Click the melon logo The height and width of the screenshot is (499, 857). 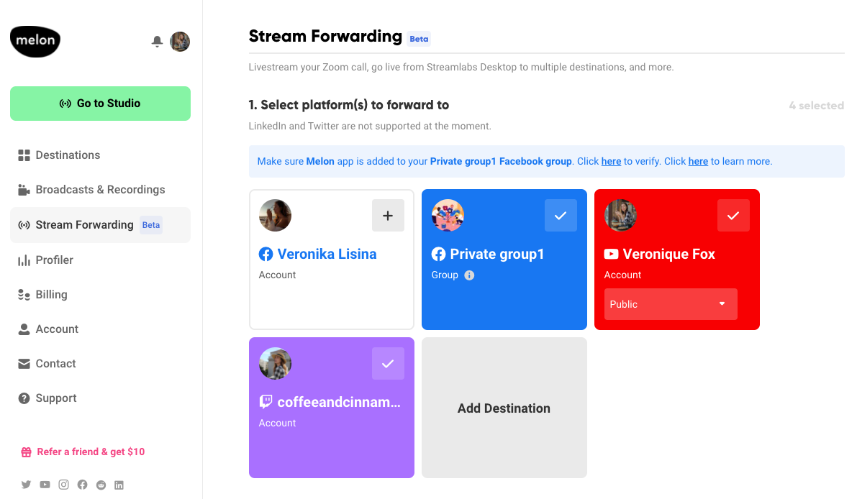point(35,42)
